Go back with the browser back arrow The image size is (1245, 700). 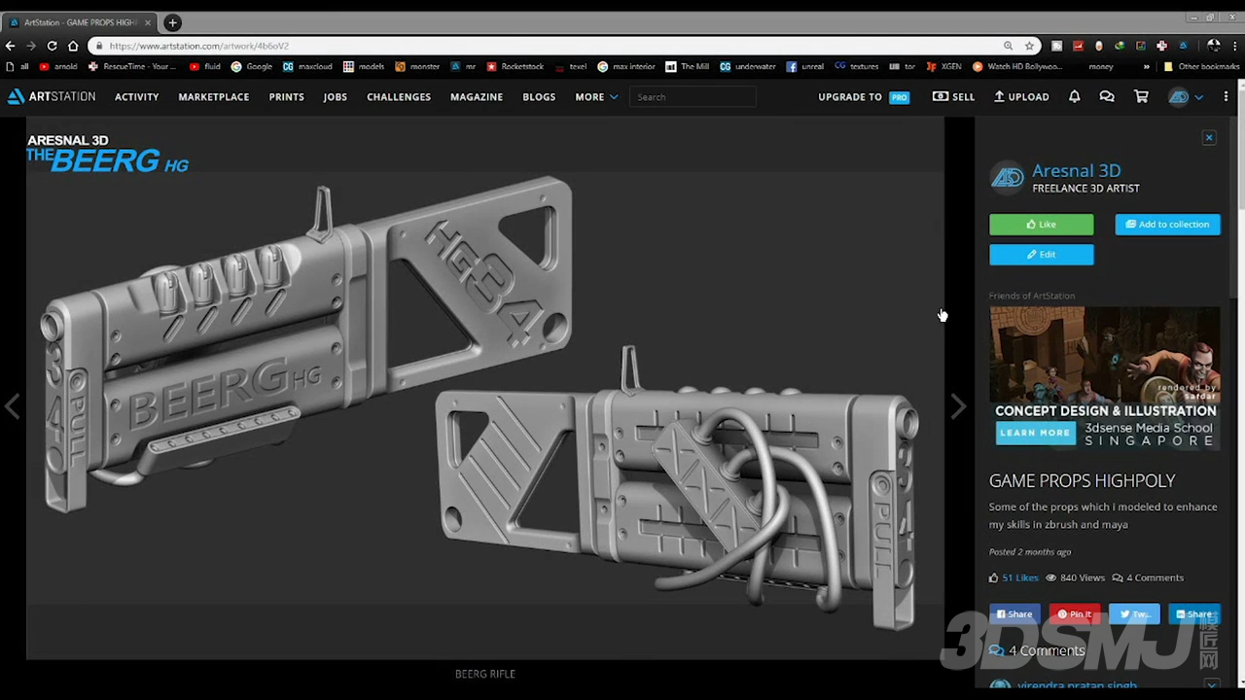pyautogui.click(x=10, y=46)
